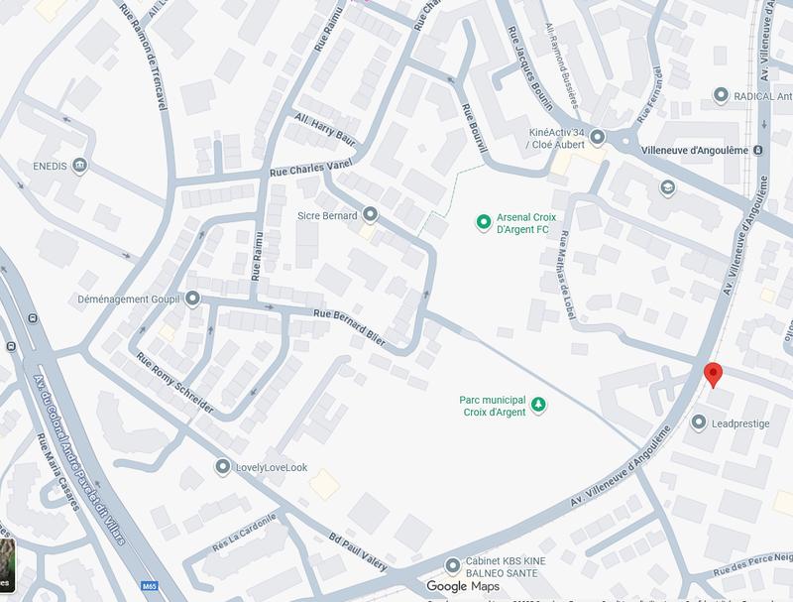Click the M65 road shield

pos(150,586)
